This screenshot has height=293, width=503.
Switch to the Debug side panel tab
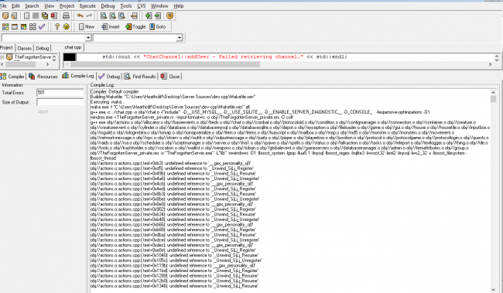[x=43, y=48]
